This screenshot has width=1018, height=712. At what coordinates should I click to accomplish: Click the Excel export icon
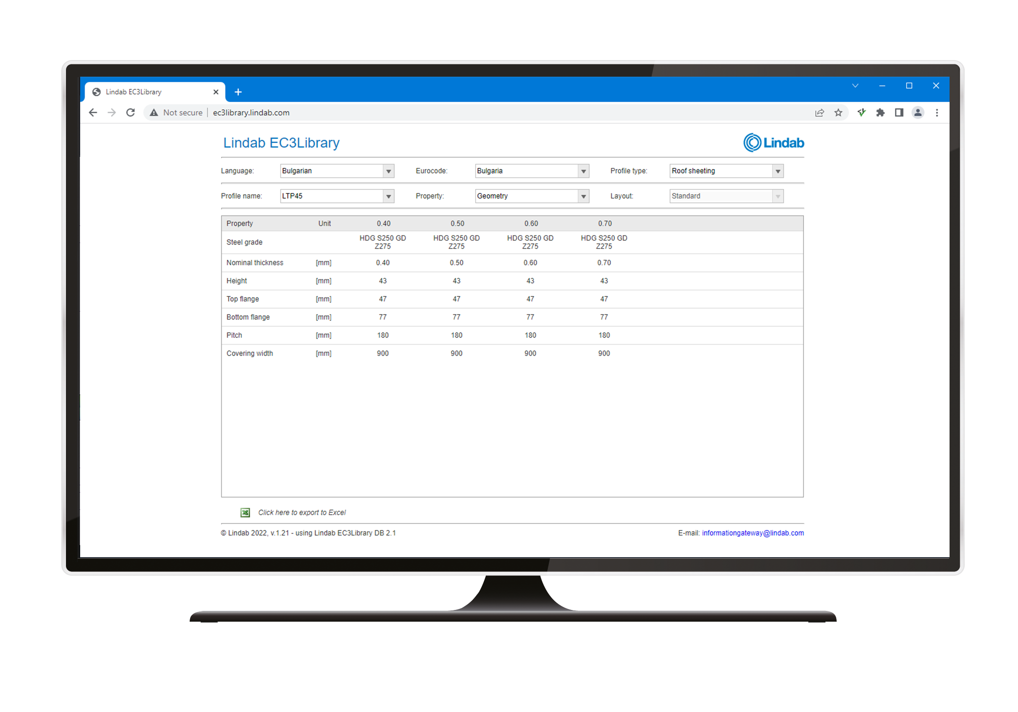click(245, 512)
